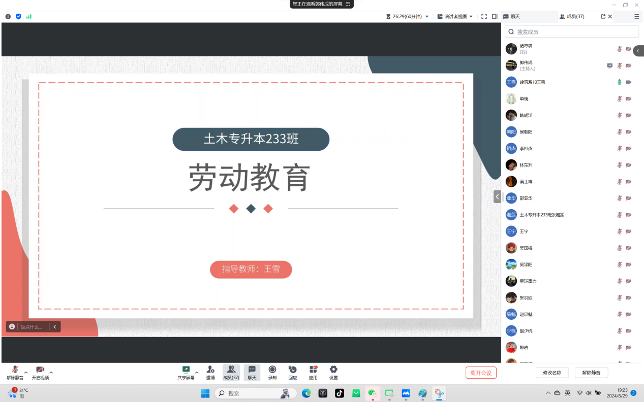644x402 pixels.
Task: Click the 修改名称 button
Action: click(x=552, y=373)
